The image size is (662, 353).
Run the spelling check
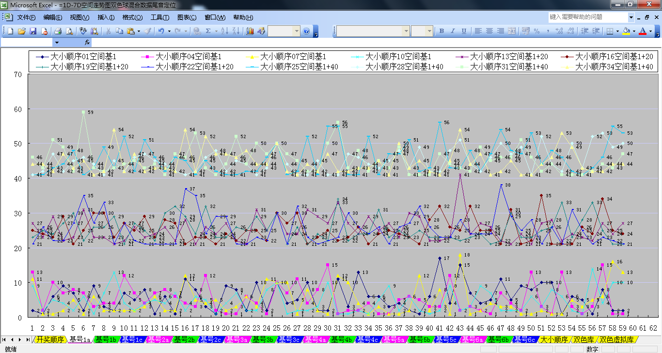(83, 31)
